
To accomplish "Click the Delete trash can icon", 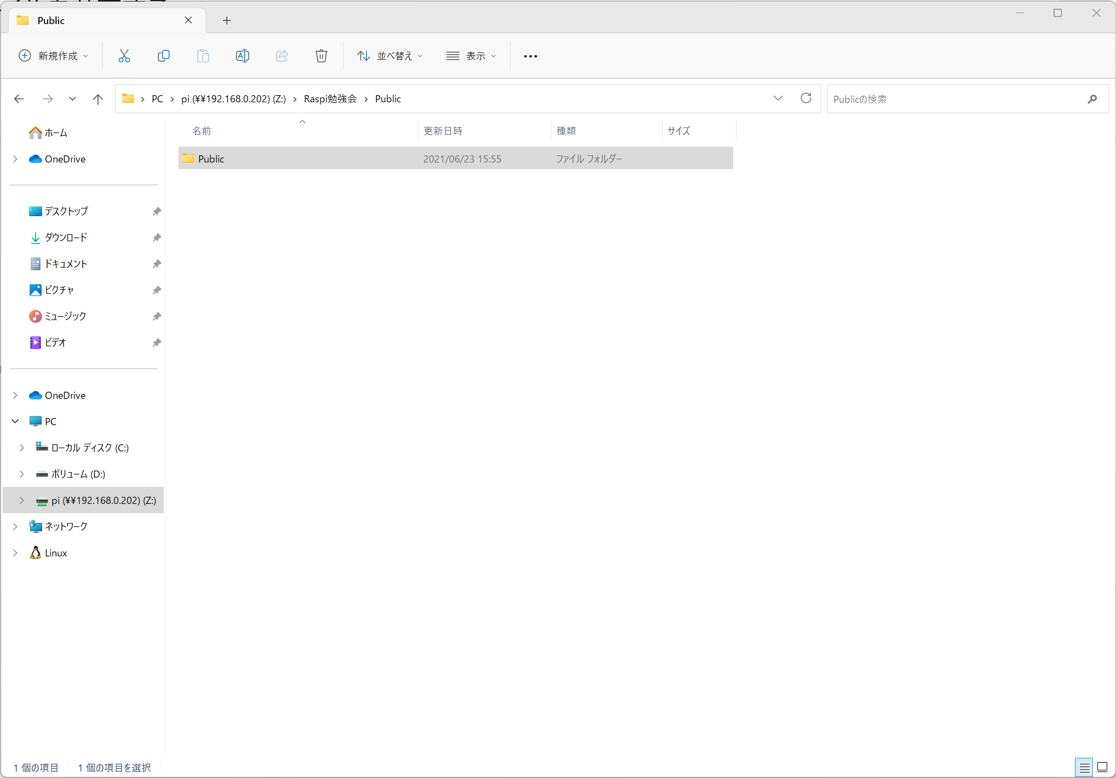I will pyautogui.click(x=321, y=56).
